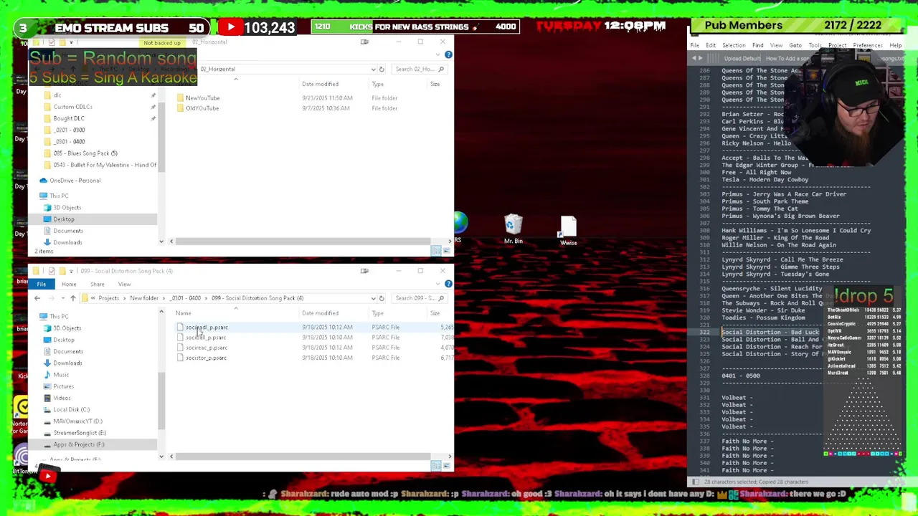
Task: Switch to Upload Default tab in text editor
Action: [x=742, y=59]
